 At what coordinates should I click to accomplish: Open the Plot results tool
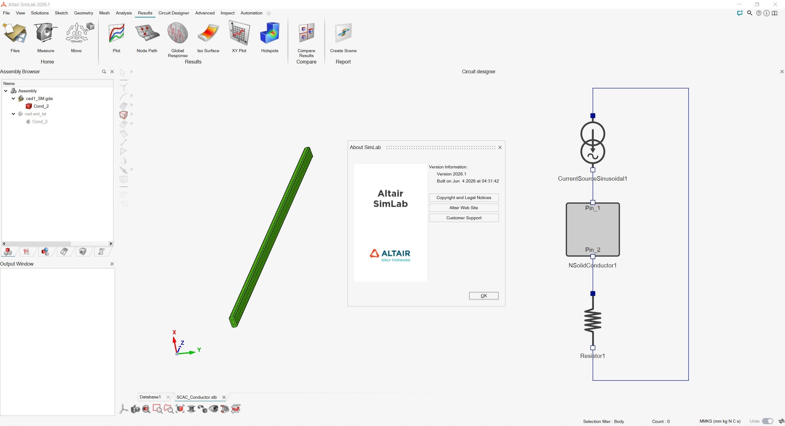[x=117, y=37]
